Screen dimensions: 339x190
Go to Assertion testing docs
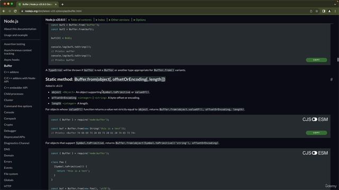click(x=14, y=44)
